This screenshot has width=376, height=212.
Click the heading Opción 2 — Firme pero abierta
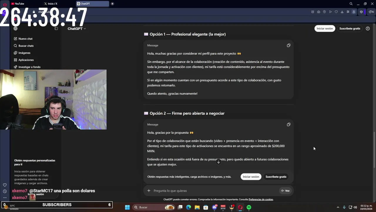187,113
